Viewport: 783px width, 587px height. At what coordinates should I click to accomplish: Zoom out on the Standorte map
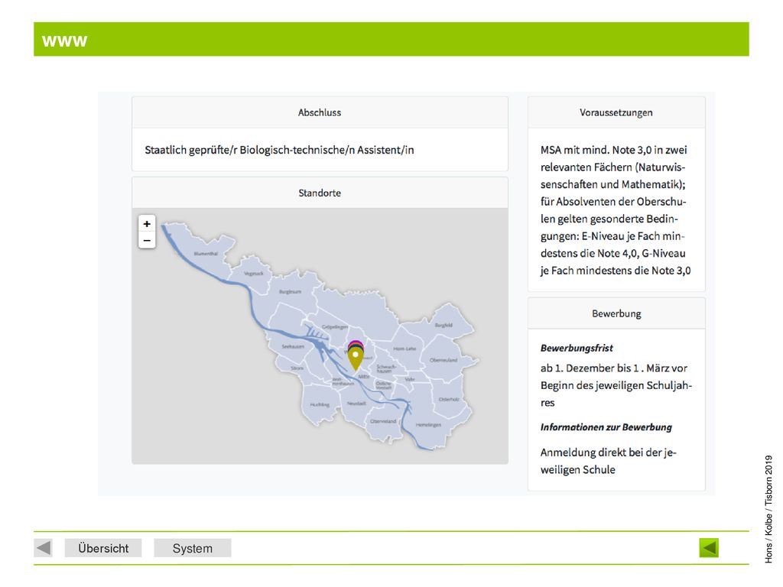(147, 240)
